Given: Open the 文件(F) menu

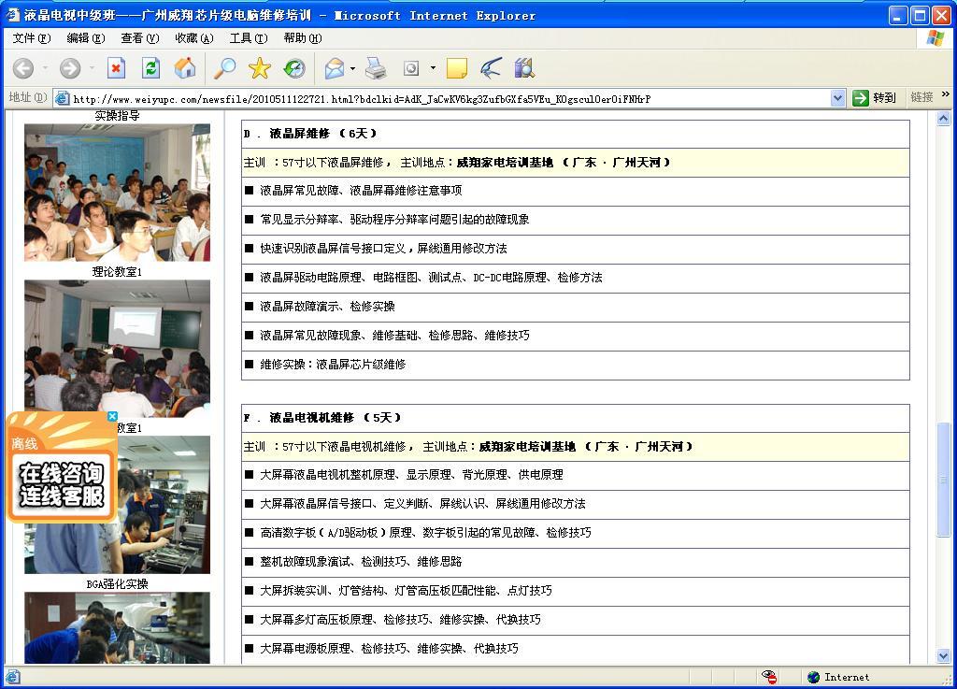Looking at the screenshot, I should (x=31, y=38).
